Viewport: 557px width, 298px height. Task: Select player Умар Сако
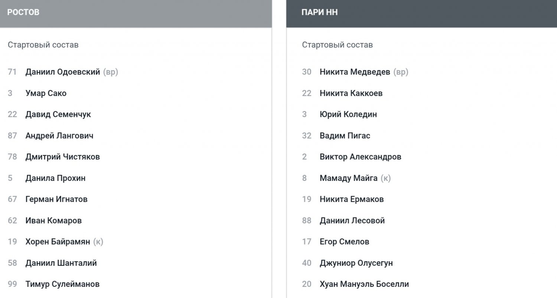coord(46,93)
